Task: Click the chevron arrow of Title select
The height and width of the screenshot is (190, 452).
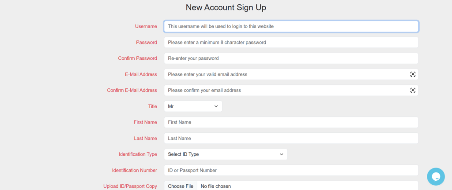Action: (x=216, y=106)
